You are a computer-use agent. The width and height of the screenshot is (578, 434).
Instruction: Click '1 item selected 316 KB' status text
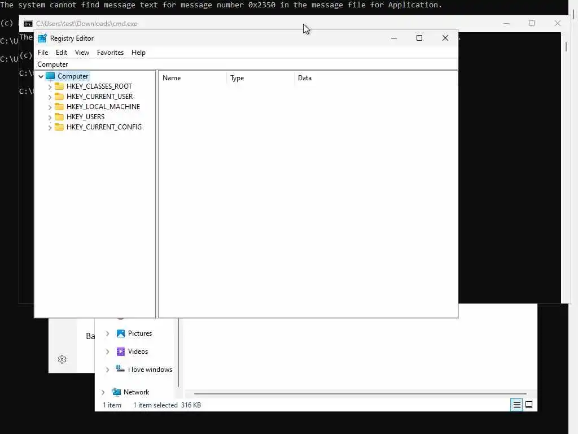click(x=167, y=405)
